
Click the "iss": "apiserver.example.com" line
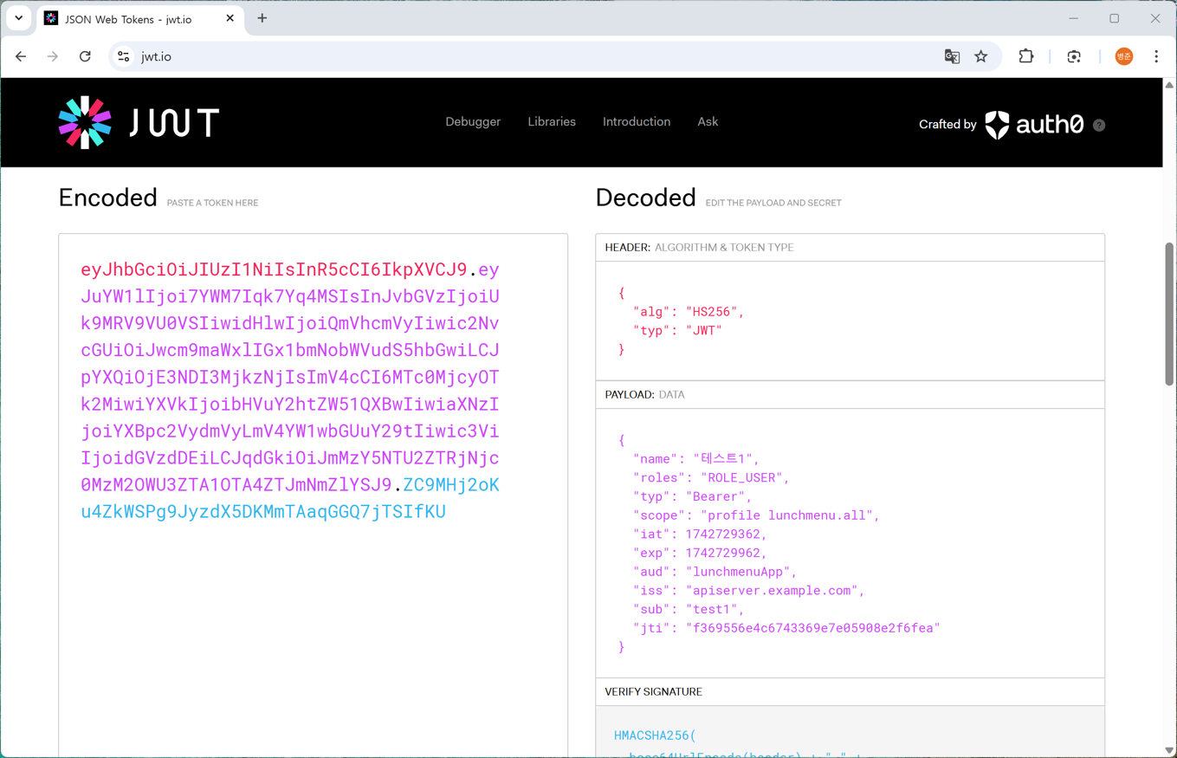(749, 591)
